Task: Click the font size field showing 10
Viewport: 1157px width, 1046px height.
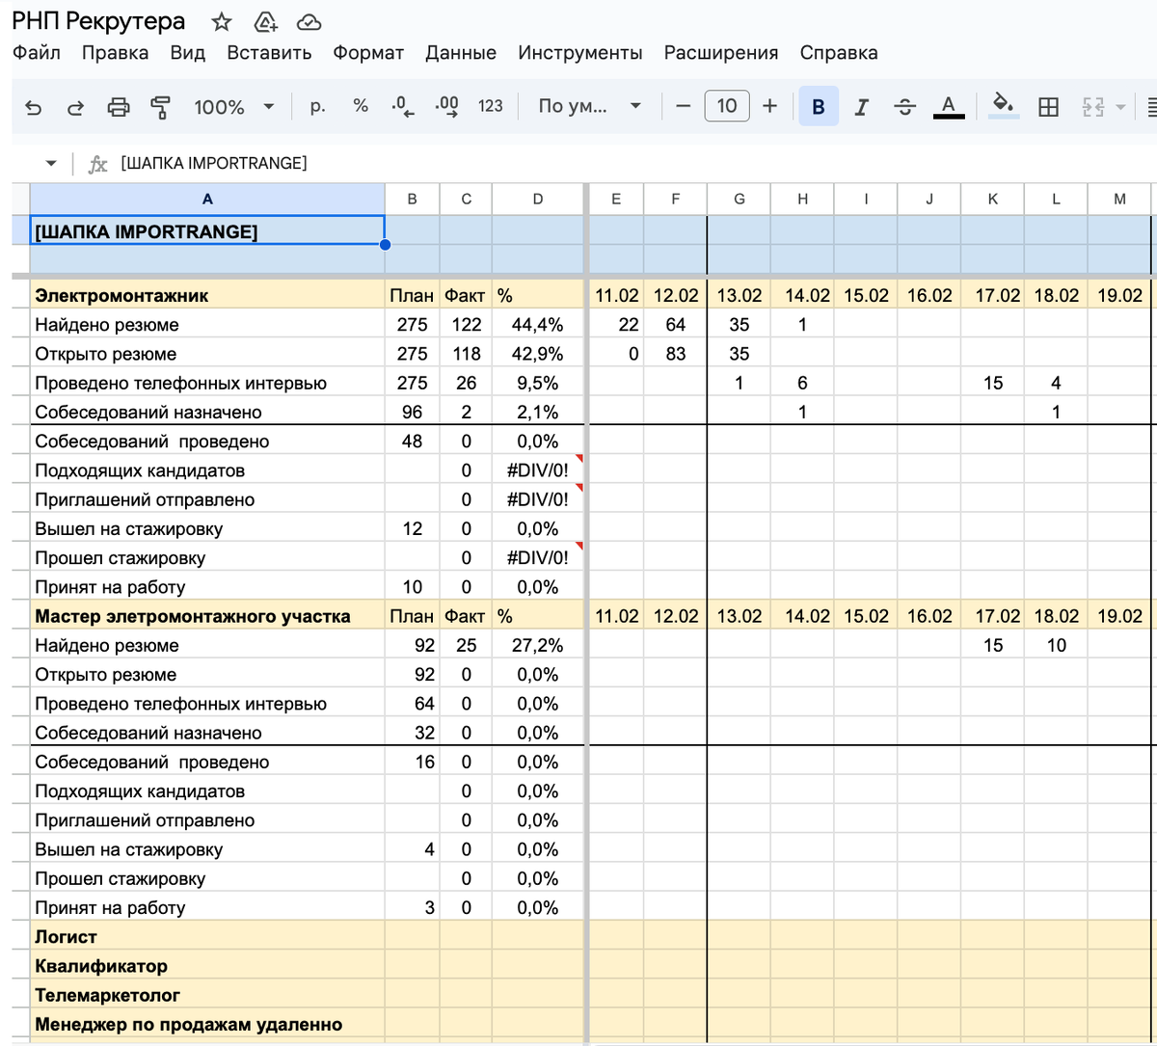Action: point(727,106)
